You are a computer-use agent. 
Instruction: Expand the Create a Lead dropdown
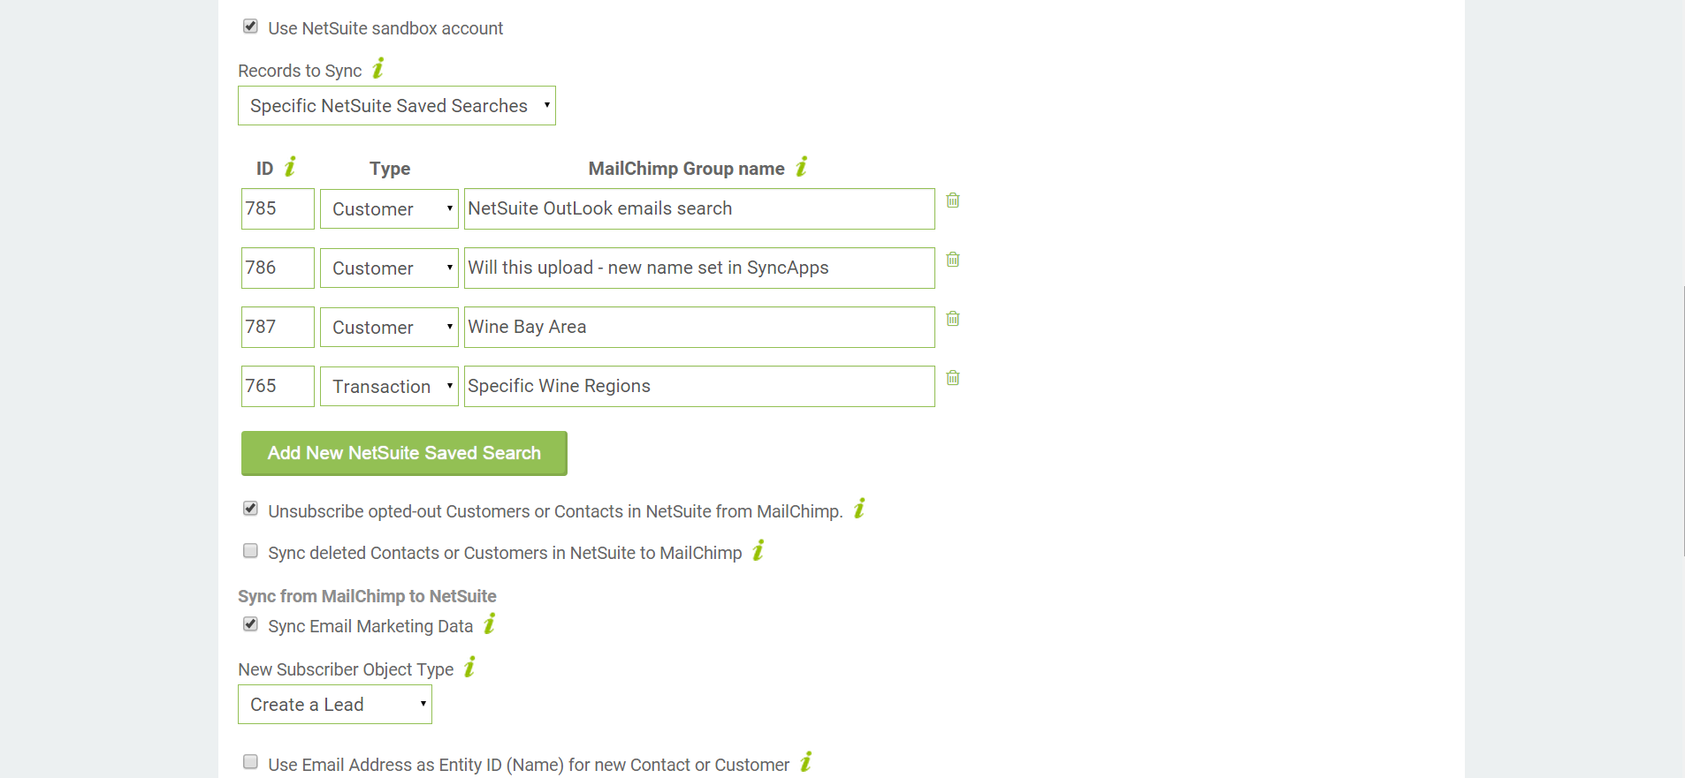point(334,705)
